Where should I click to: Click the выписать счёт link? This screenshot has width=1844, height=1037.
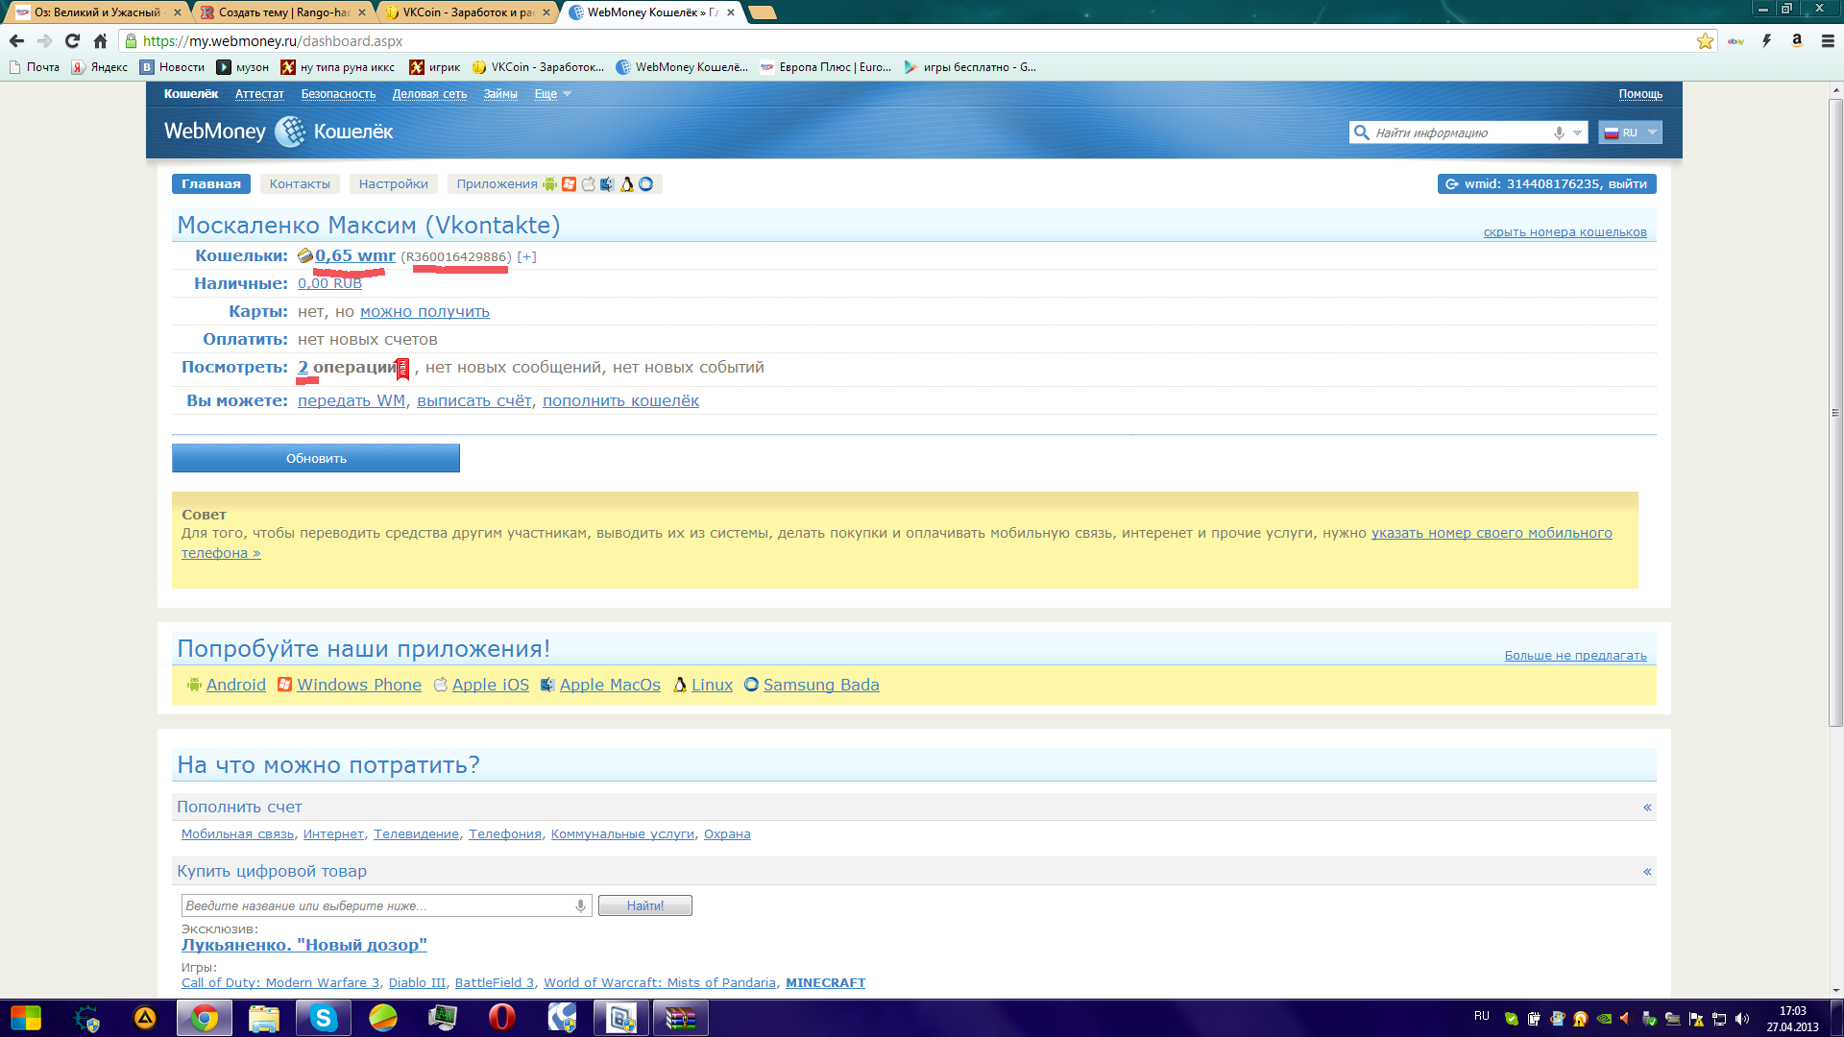pyautogui.click(x=474, y=400)
